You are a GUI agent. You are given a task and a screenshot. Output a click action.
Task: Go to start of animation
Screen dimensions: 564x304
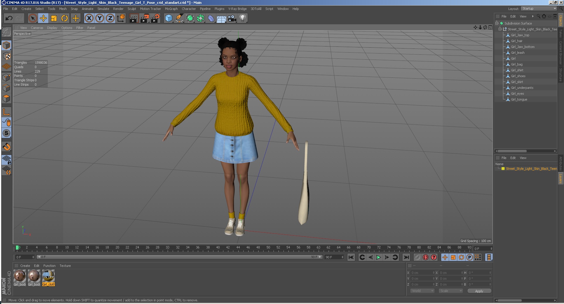point(351,257)
